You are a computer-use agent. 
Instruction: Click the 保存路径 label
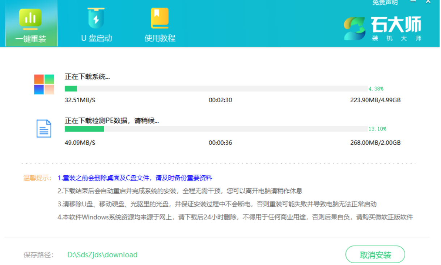click(38, 255)
